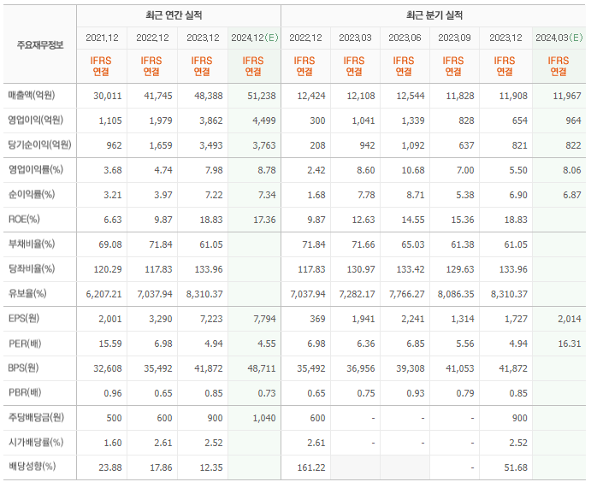Viewport: 591px width, 482px height.
Task: Click the ROE value 15.36
Action: click(x=463, y=220)
